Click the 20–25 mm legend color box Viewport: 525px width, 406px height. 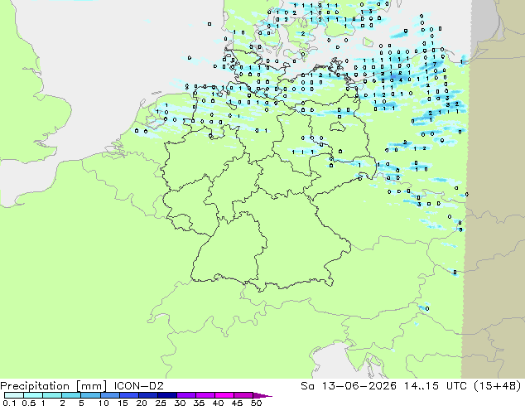coord(148,395)
